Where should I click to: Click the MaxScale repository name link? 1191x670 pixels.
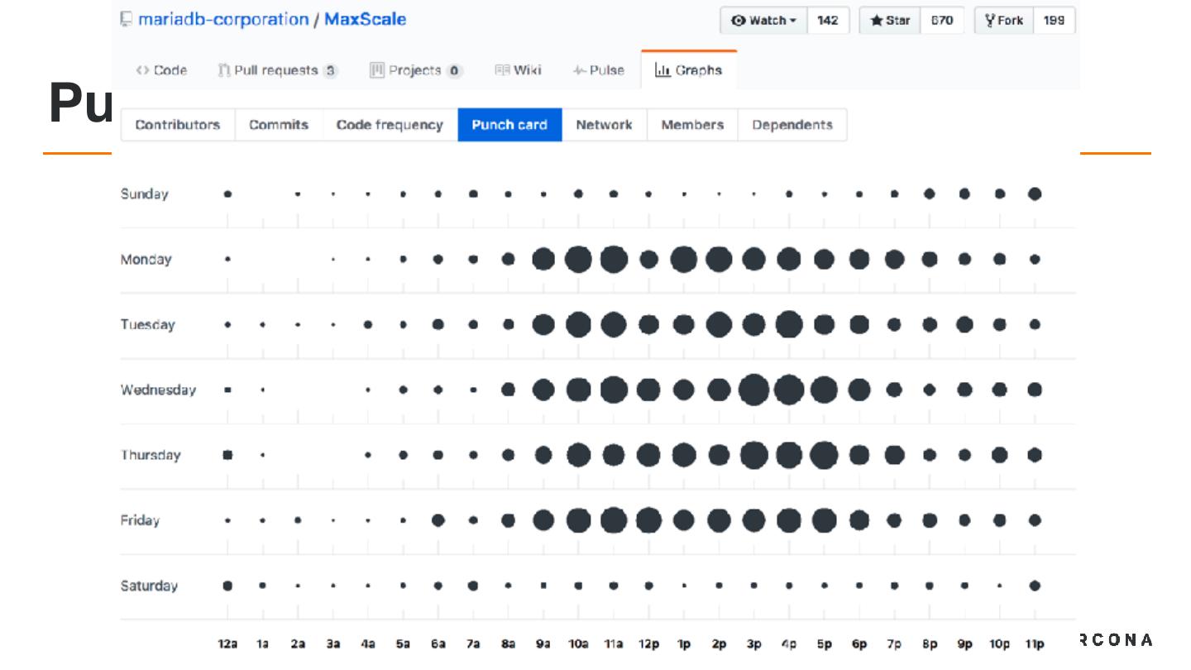(x=365, y=19)
